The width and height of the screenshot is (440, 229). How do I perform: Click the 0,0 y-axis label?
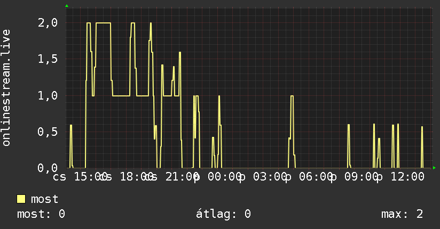[48, 168]
